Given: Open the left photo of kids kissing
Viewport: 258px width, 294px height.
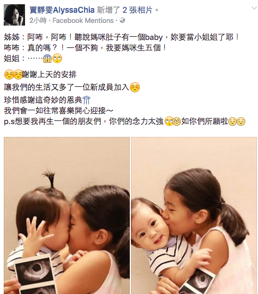Looking at the screenshot, I should click(66, 215).
